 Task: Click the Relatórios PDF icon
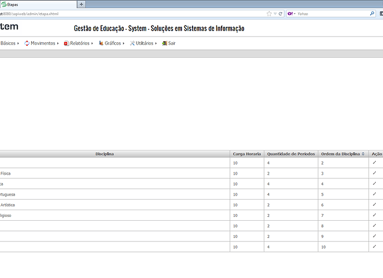pyautogui.click(x=66, y=43)
